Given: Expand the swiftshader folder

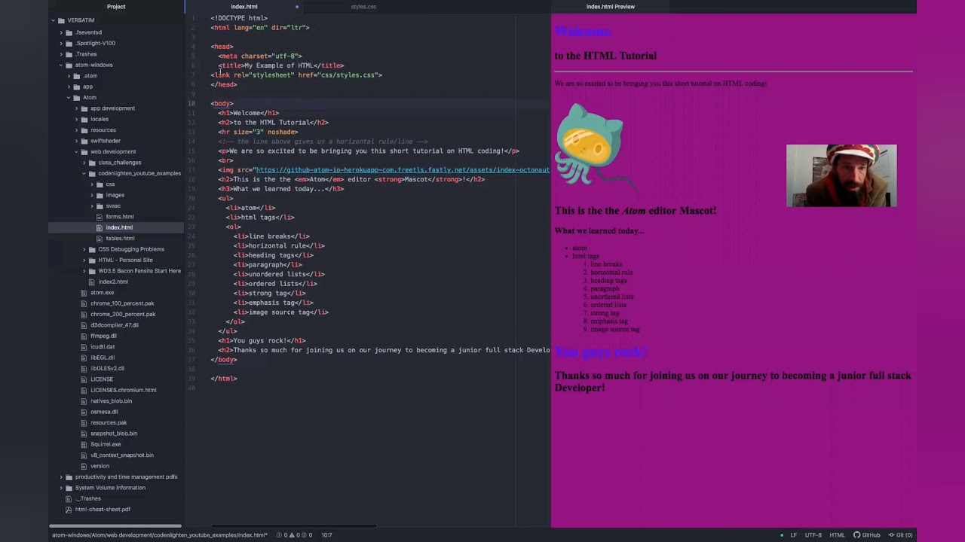Looking at the screenshot, I should (x=77, y=141).
